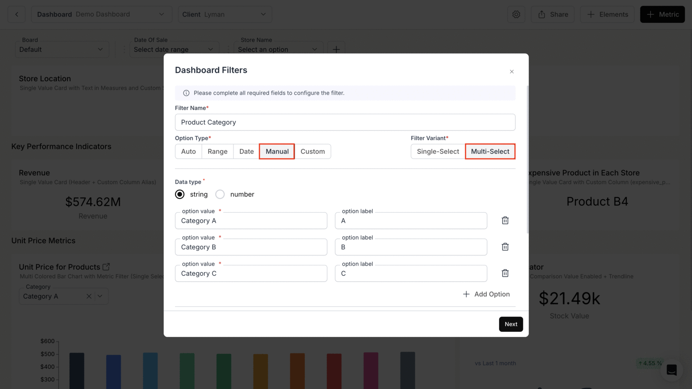Add a new filter with plus icon
692x389 pixels.
click(336, 49)
